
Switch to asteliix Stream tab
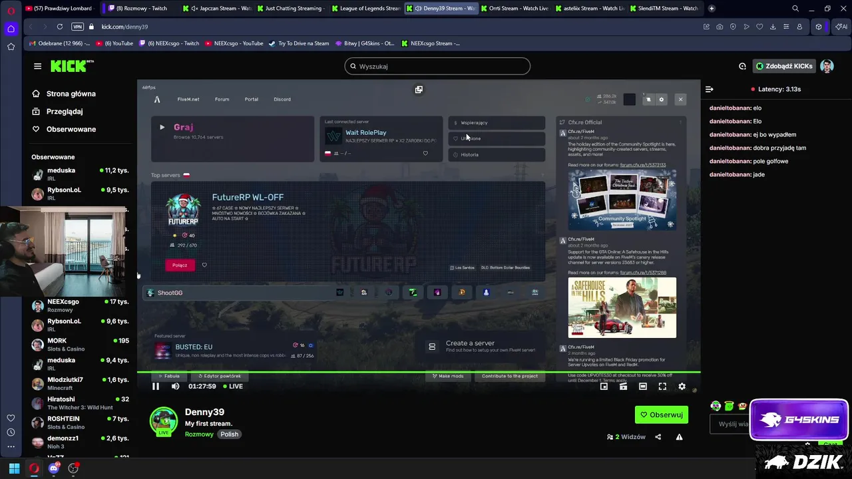tap(590, 9)
